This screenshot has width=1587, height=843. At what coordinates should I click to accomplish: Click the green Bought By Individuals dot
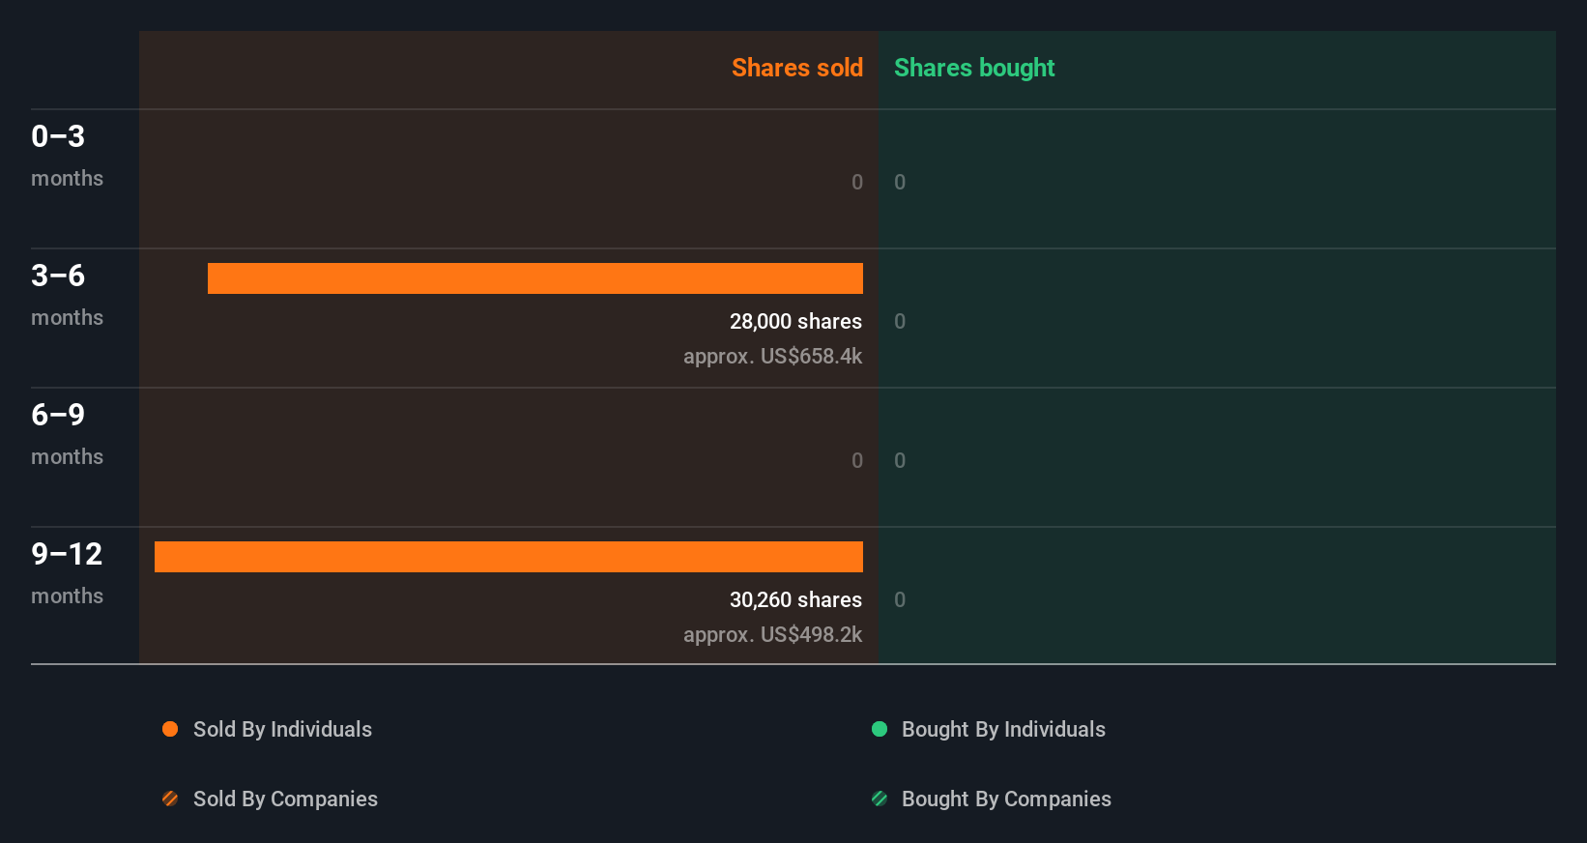[880, 729]
